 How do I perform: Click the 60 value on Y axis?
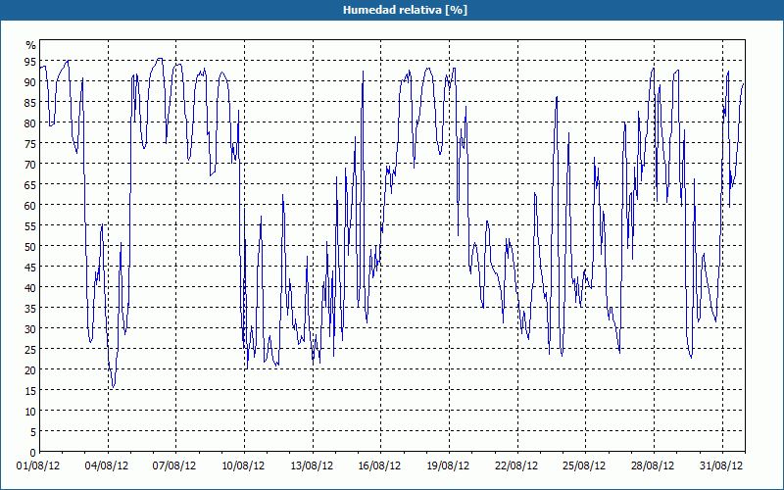tap(30, 206)
